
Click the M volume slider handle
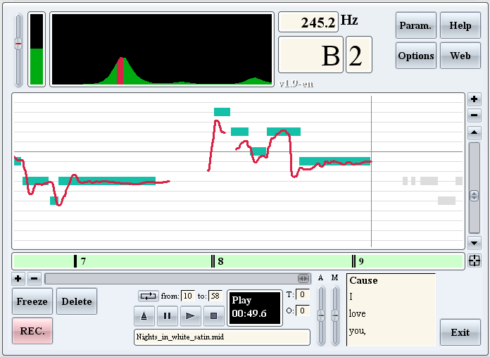click(x=335, y=315)
